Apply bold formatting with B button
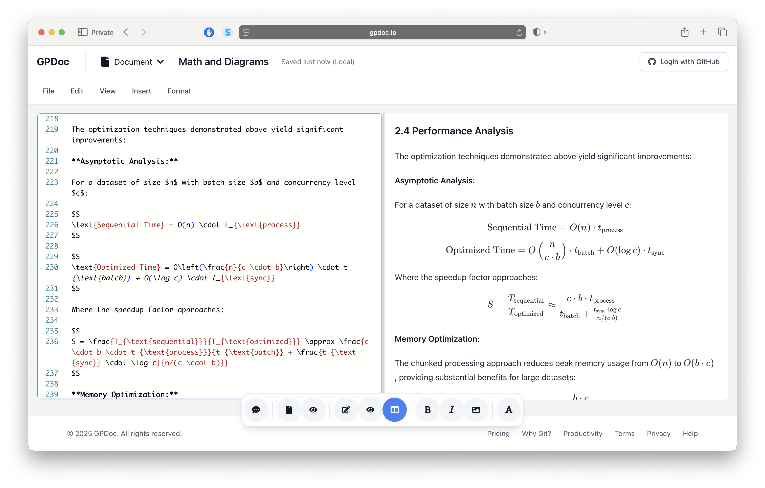This screenshot has height=488, width=765. [x=427, y=410]
